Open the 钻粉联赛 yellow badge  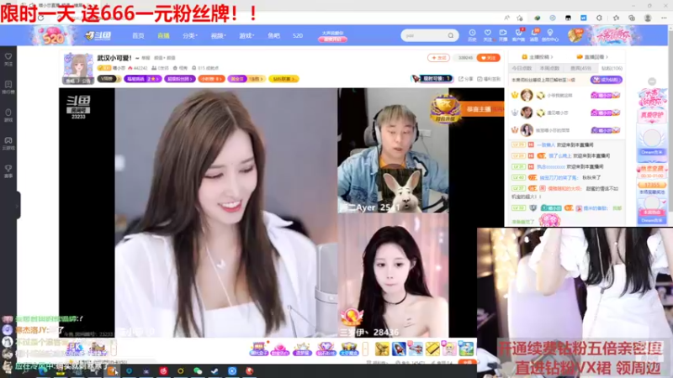[284, 79]
